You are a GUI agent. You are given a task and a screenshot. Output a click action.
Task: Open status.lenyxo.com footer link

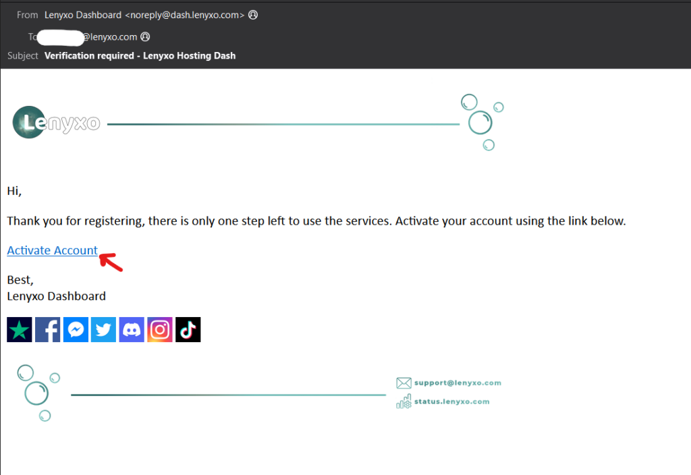(451, 401)
